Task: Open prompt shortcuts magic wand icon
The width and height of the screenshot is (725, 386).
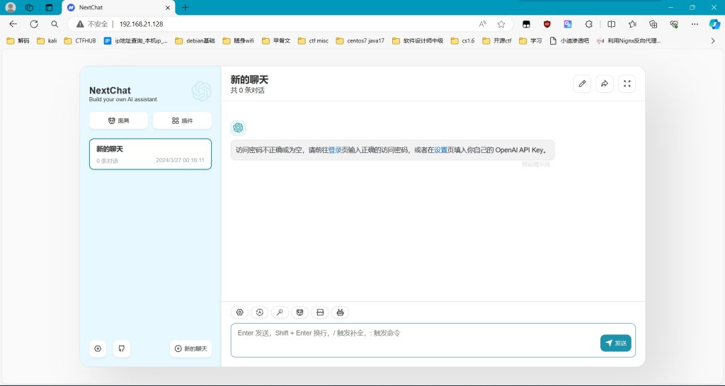Action: pyautogui.click(x=280, y=312)
